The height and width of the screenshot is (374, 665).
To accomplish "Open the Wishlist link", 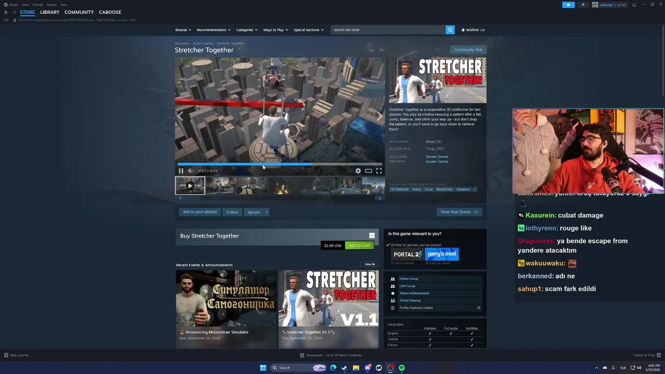I will point(473,30).
